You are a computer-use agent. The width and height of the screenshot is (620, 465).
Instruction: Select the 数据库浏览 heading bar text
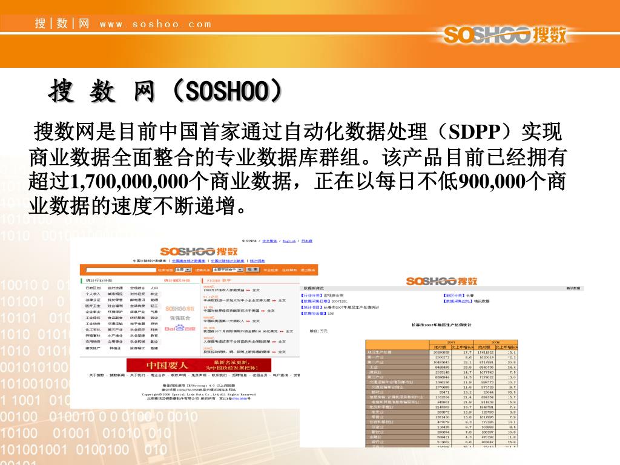coord(314,288)
